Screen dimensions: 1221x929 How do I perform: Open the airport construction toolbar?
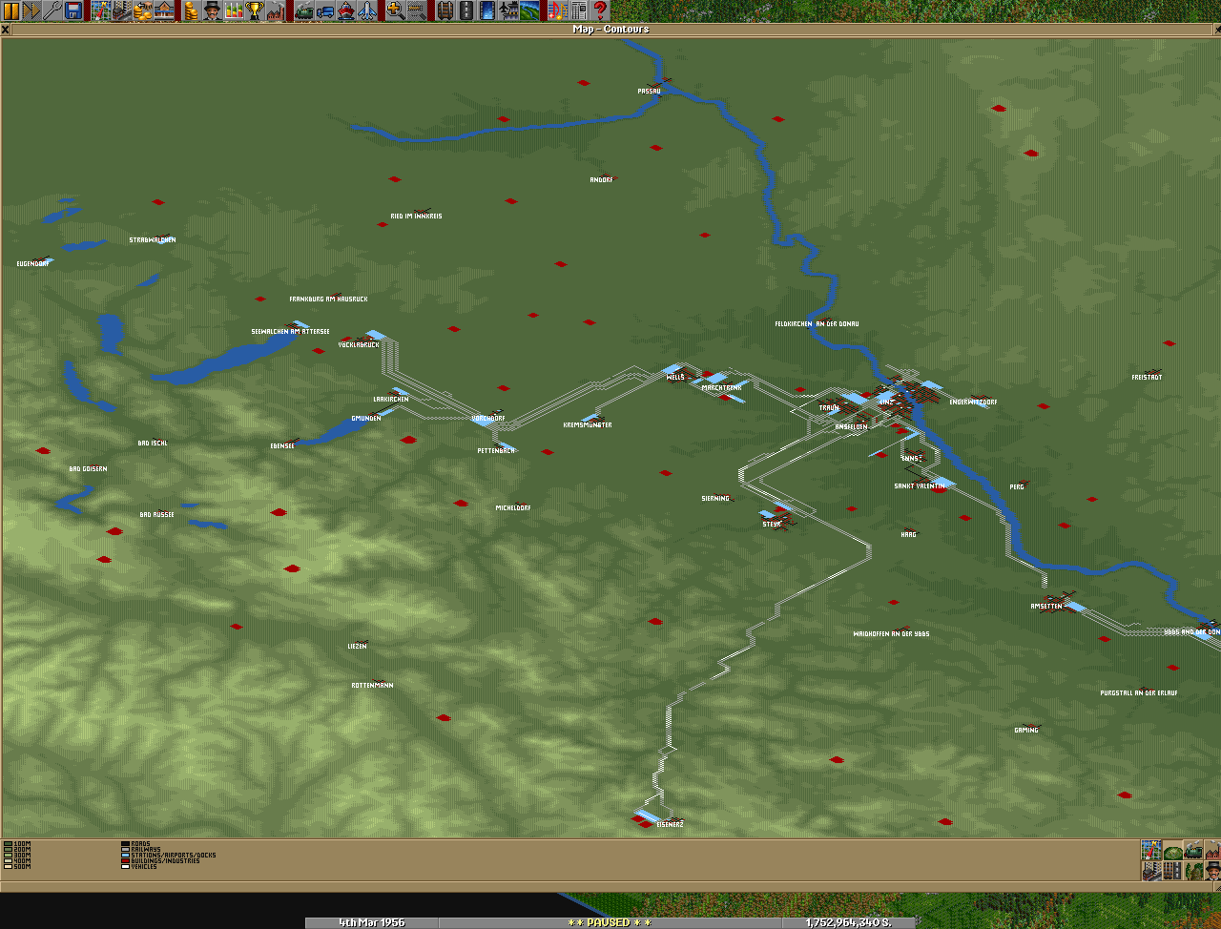pyautogui.click(x=507, y=11)
